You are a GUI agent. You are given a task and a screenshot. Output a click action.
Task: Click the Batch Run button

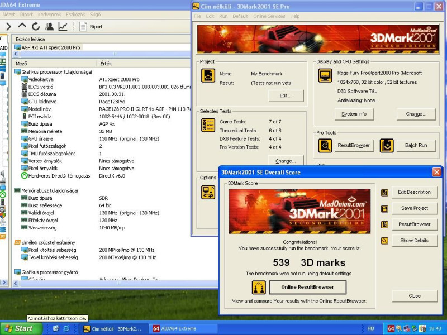click(416, 146)
